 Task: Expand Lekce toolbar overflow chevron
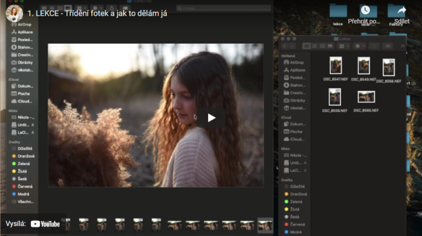point(403,46)
